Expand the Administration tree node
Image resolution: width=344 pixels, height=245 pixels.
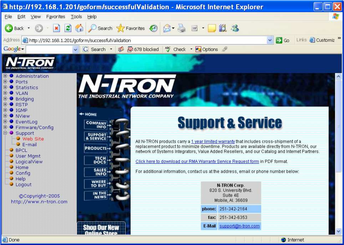[x=5, y=76]
